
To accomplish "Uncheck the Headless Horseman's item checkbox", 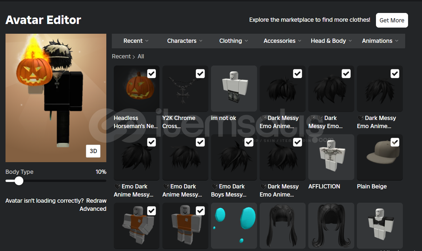I will pyautogui.click(x=151, y=74).
